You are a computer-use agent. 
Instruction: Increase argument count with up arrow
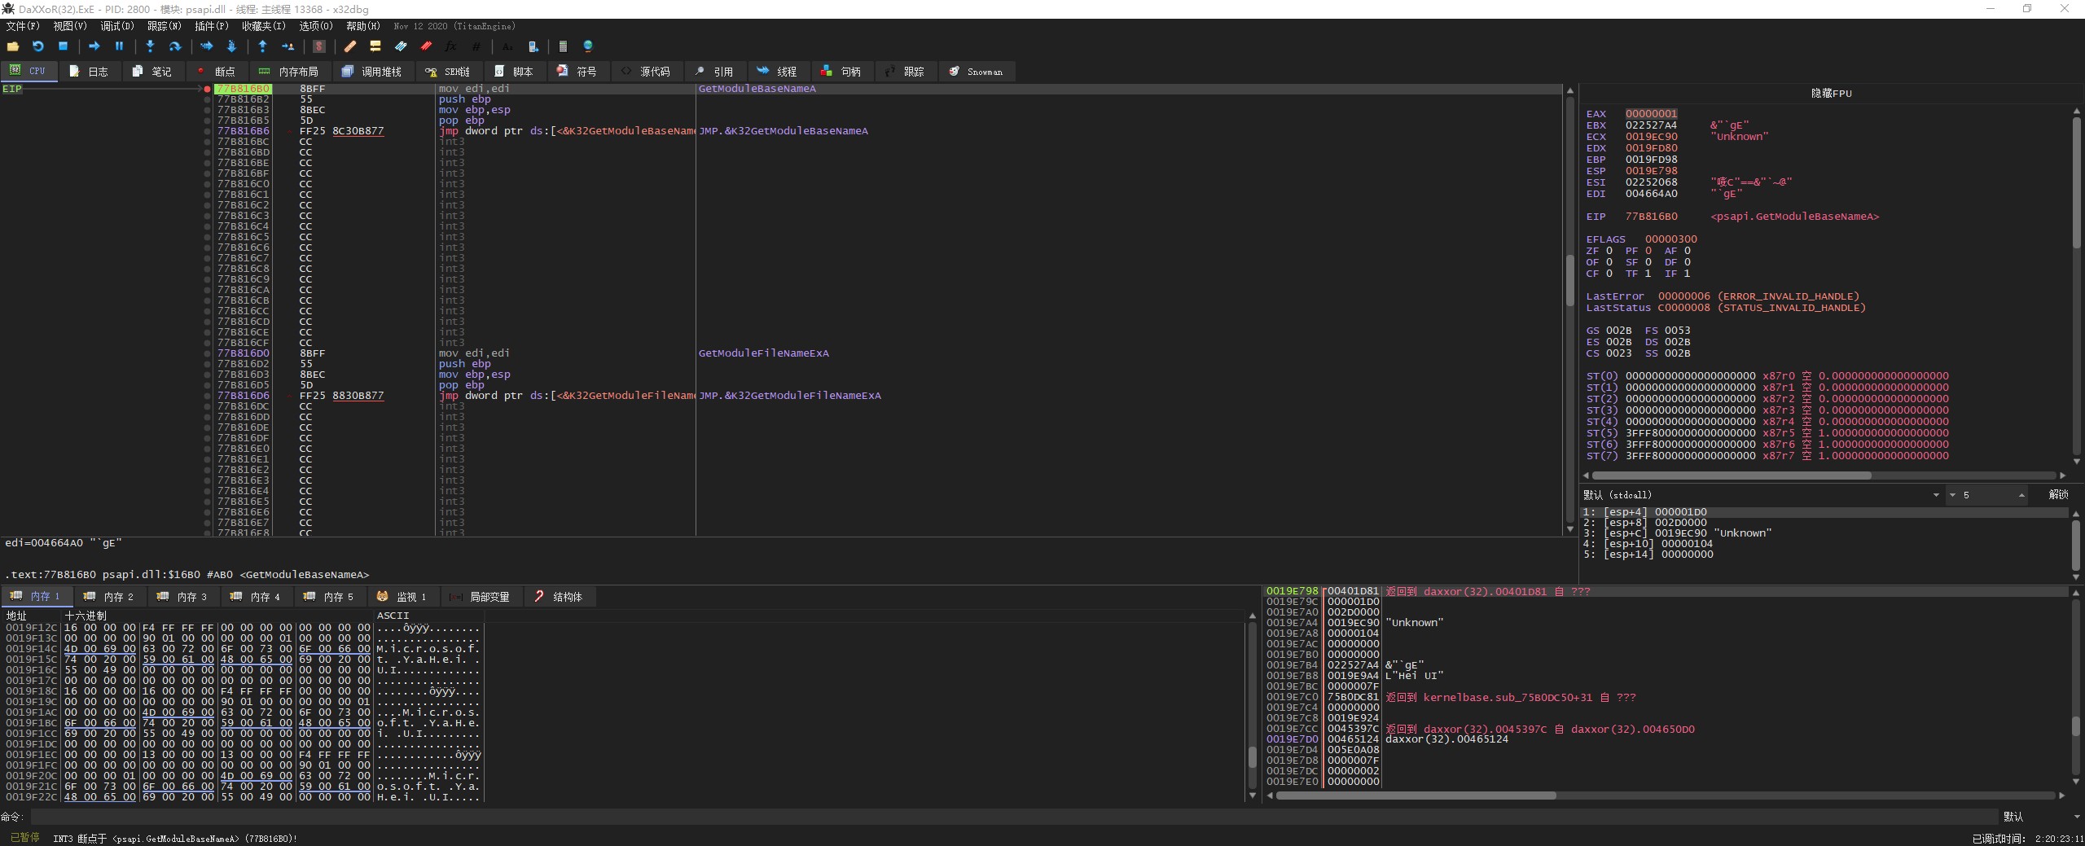point(2021,493)
